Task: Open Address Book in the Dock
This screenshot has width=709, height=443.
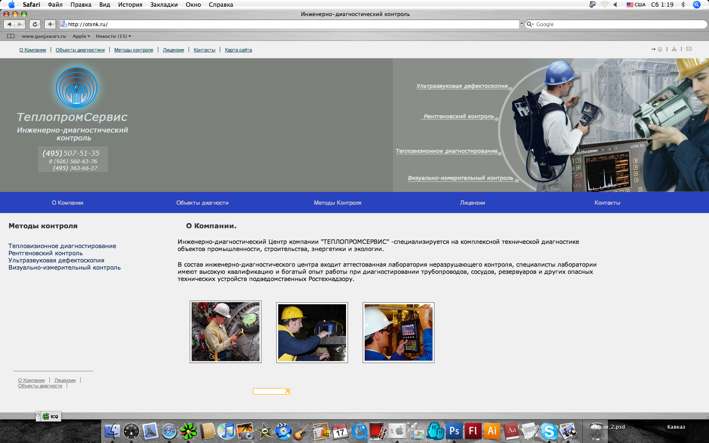Action: point(208,431)
